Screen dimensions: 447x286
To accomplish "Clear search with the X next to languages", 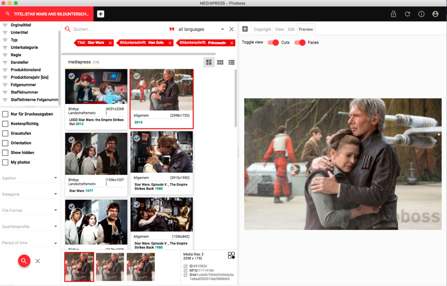I will [x=232, y=29].
